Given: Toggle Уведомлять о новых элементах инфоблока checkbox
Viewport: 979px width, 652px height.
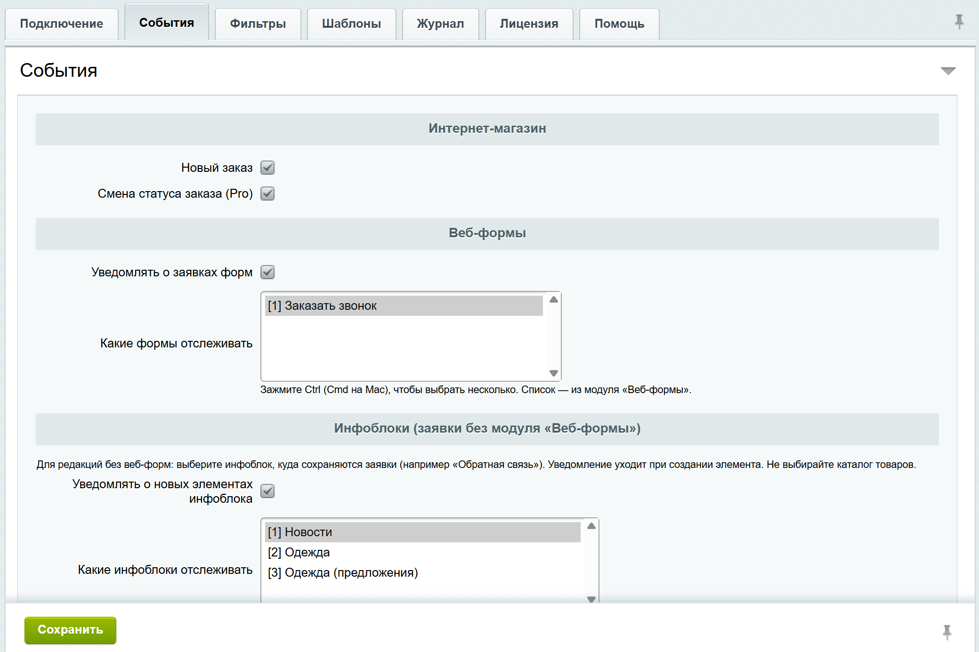Looking at the screenshot, I should (x=267, y=491).
